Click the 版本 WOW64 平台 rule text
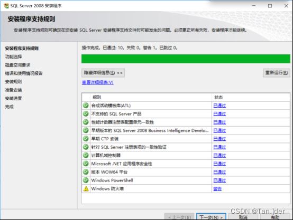The height and width of the screenshot is (220, 293). pos(109,172)
